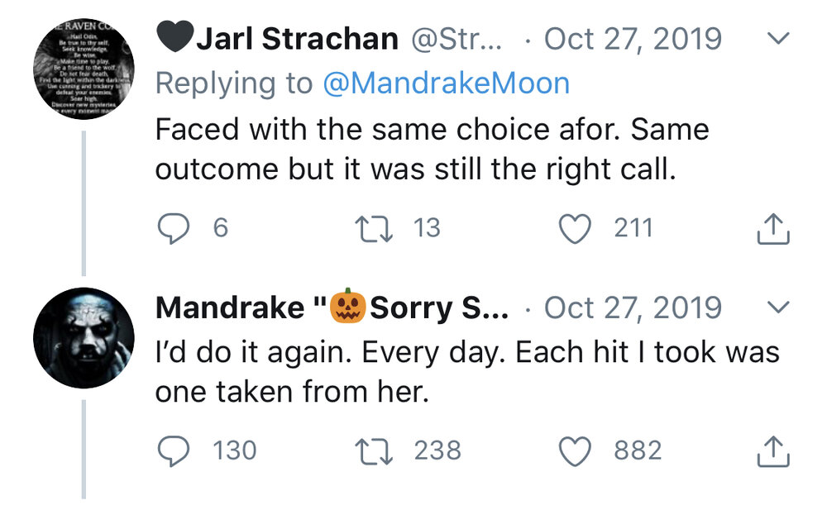This screenshot has width=827, height=510.
Task: Open options chevron on Jarl Strachan's tweet
Action: (x=778, y=39)
